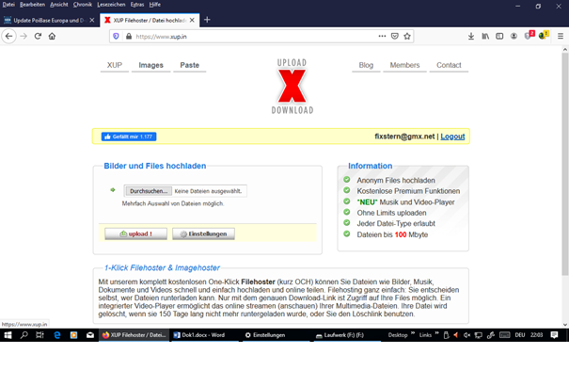Image resolution: width=569 pixels, height=370 pixels.
Task: Expand the Desktop toolbar chevron
Action: click(x=413, y=333)
